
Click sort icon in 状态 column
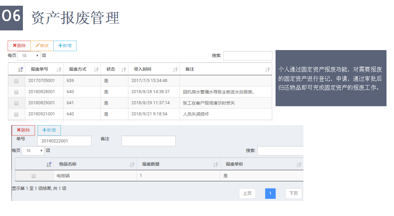point(124,69)
